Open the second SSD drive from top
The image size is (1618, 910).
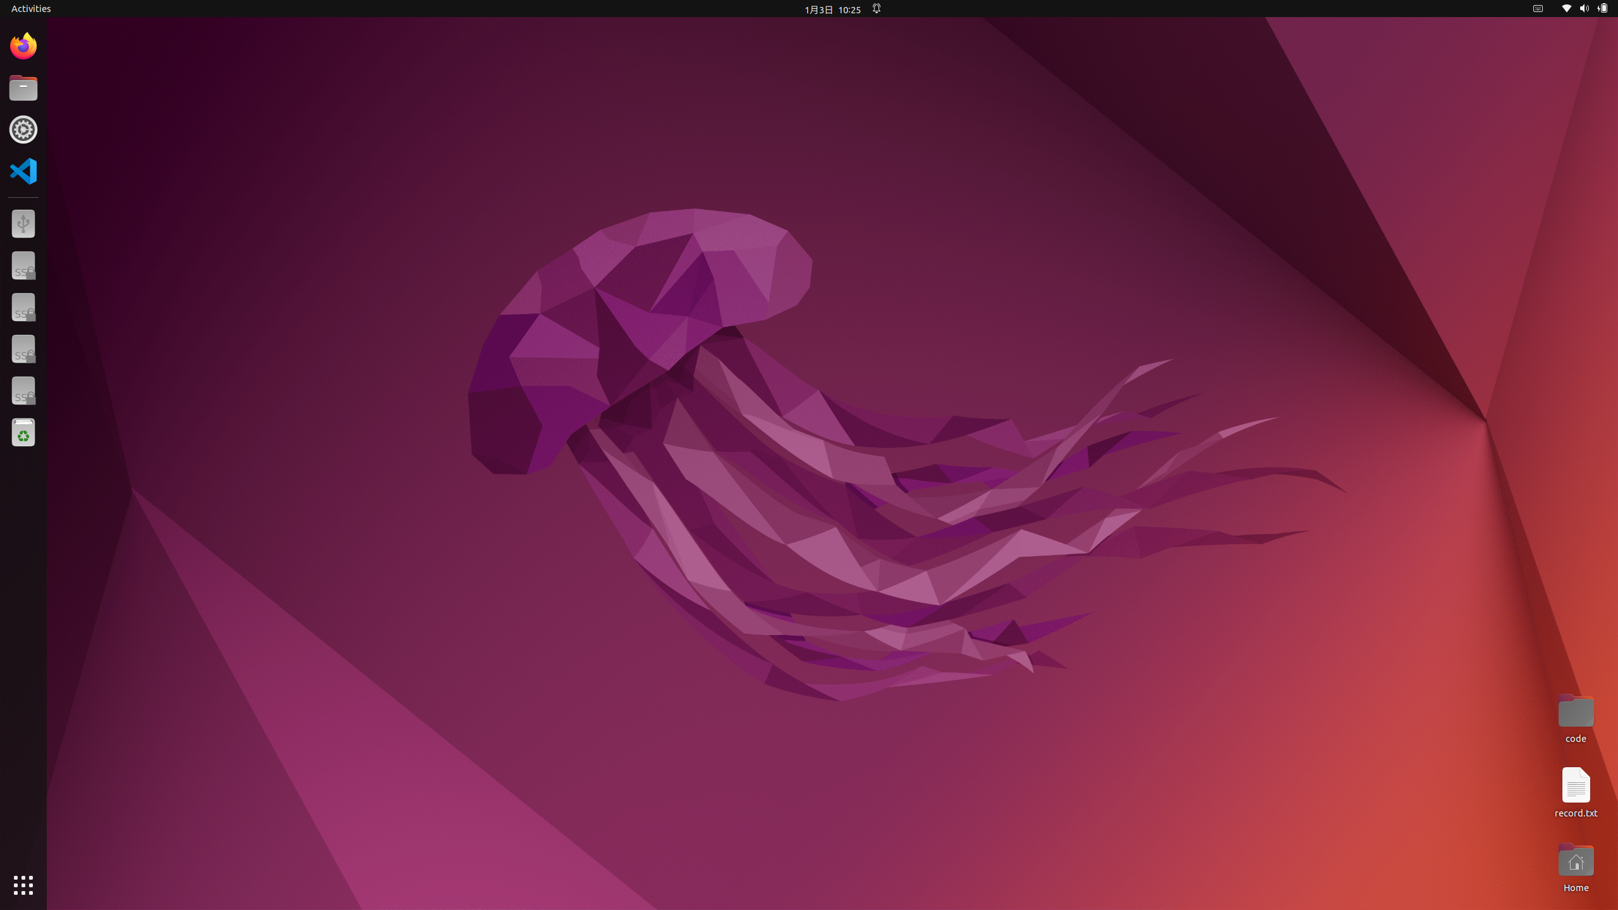[x=23, y=307]
